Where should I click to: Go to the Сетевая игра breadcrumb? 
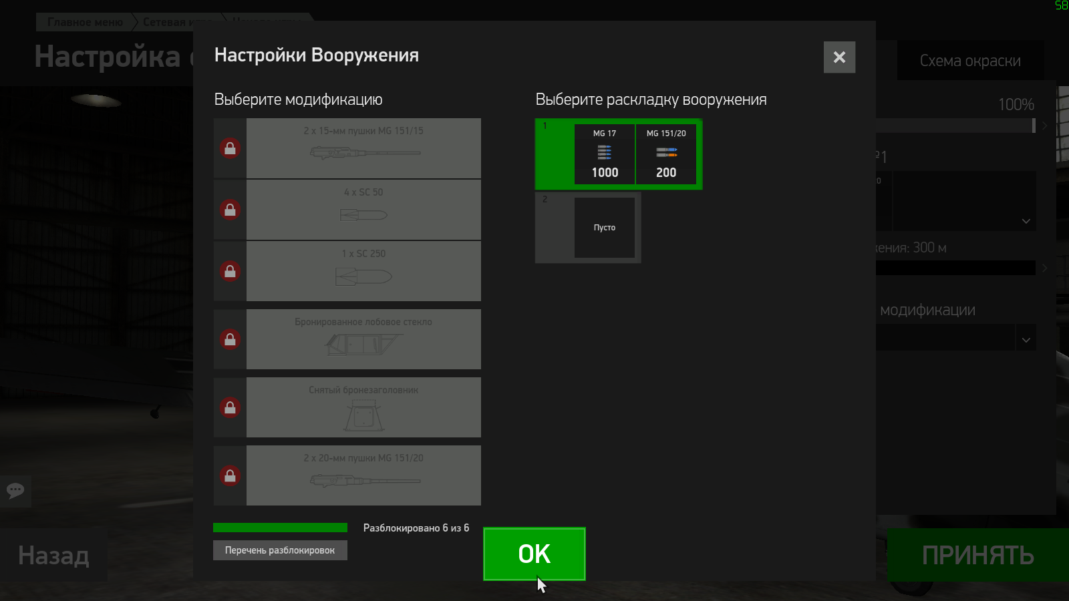pyautogui.click(x=177, y=22)
